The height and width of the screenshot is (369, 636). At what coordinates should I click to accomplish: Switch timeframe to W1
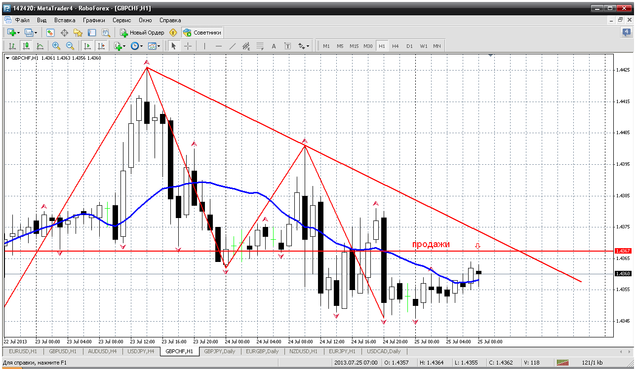coord(424,46)
